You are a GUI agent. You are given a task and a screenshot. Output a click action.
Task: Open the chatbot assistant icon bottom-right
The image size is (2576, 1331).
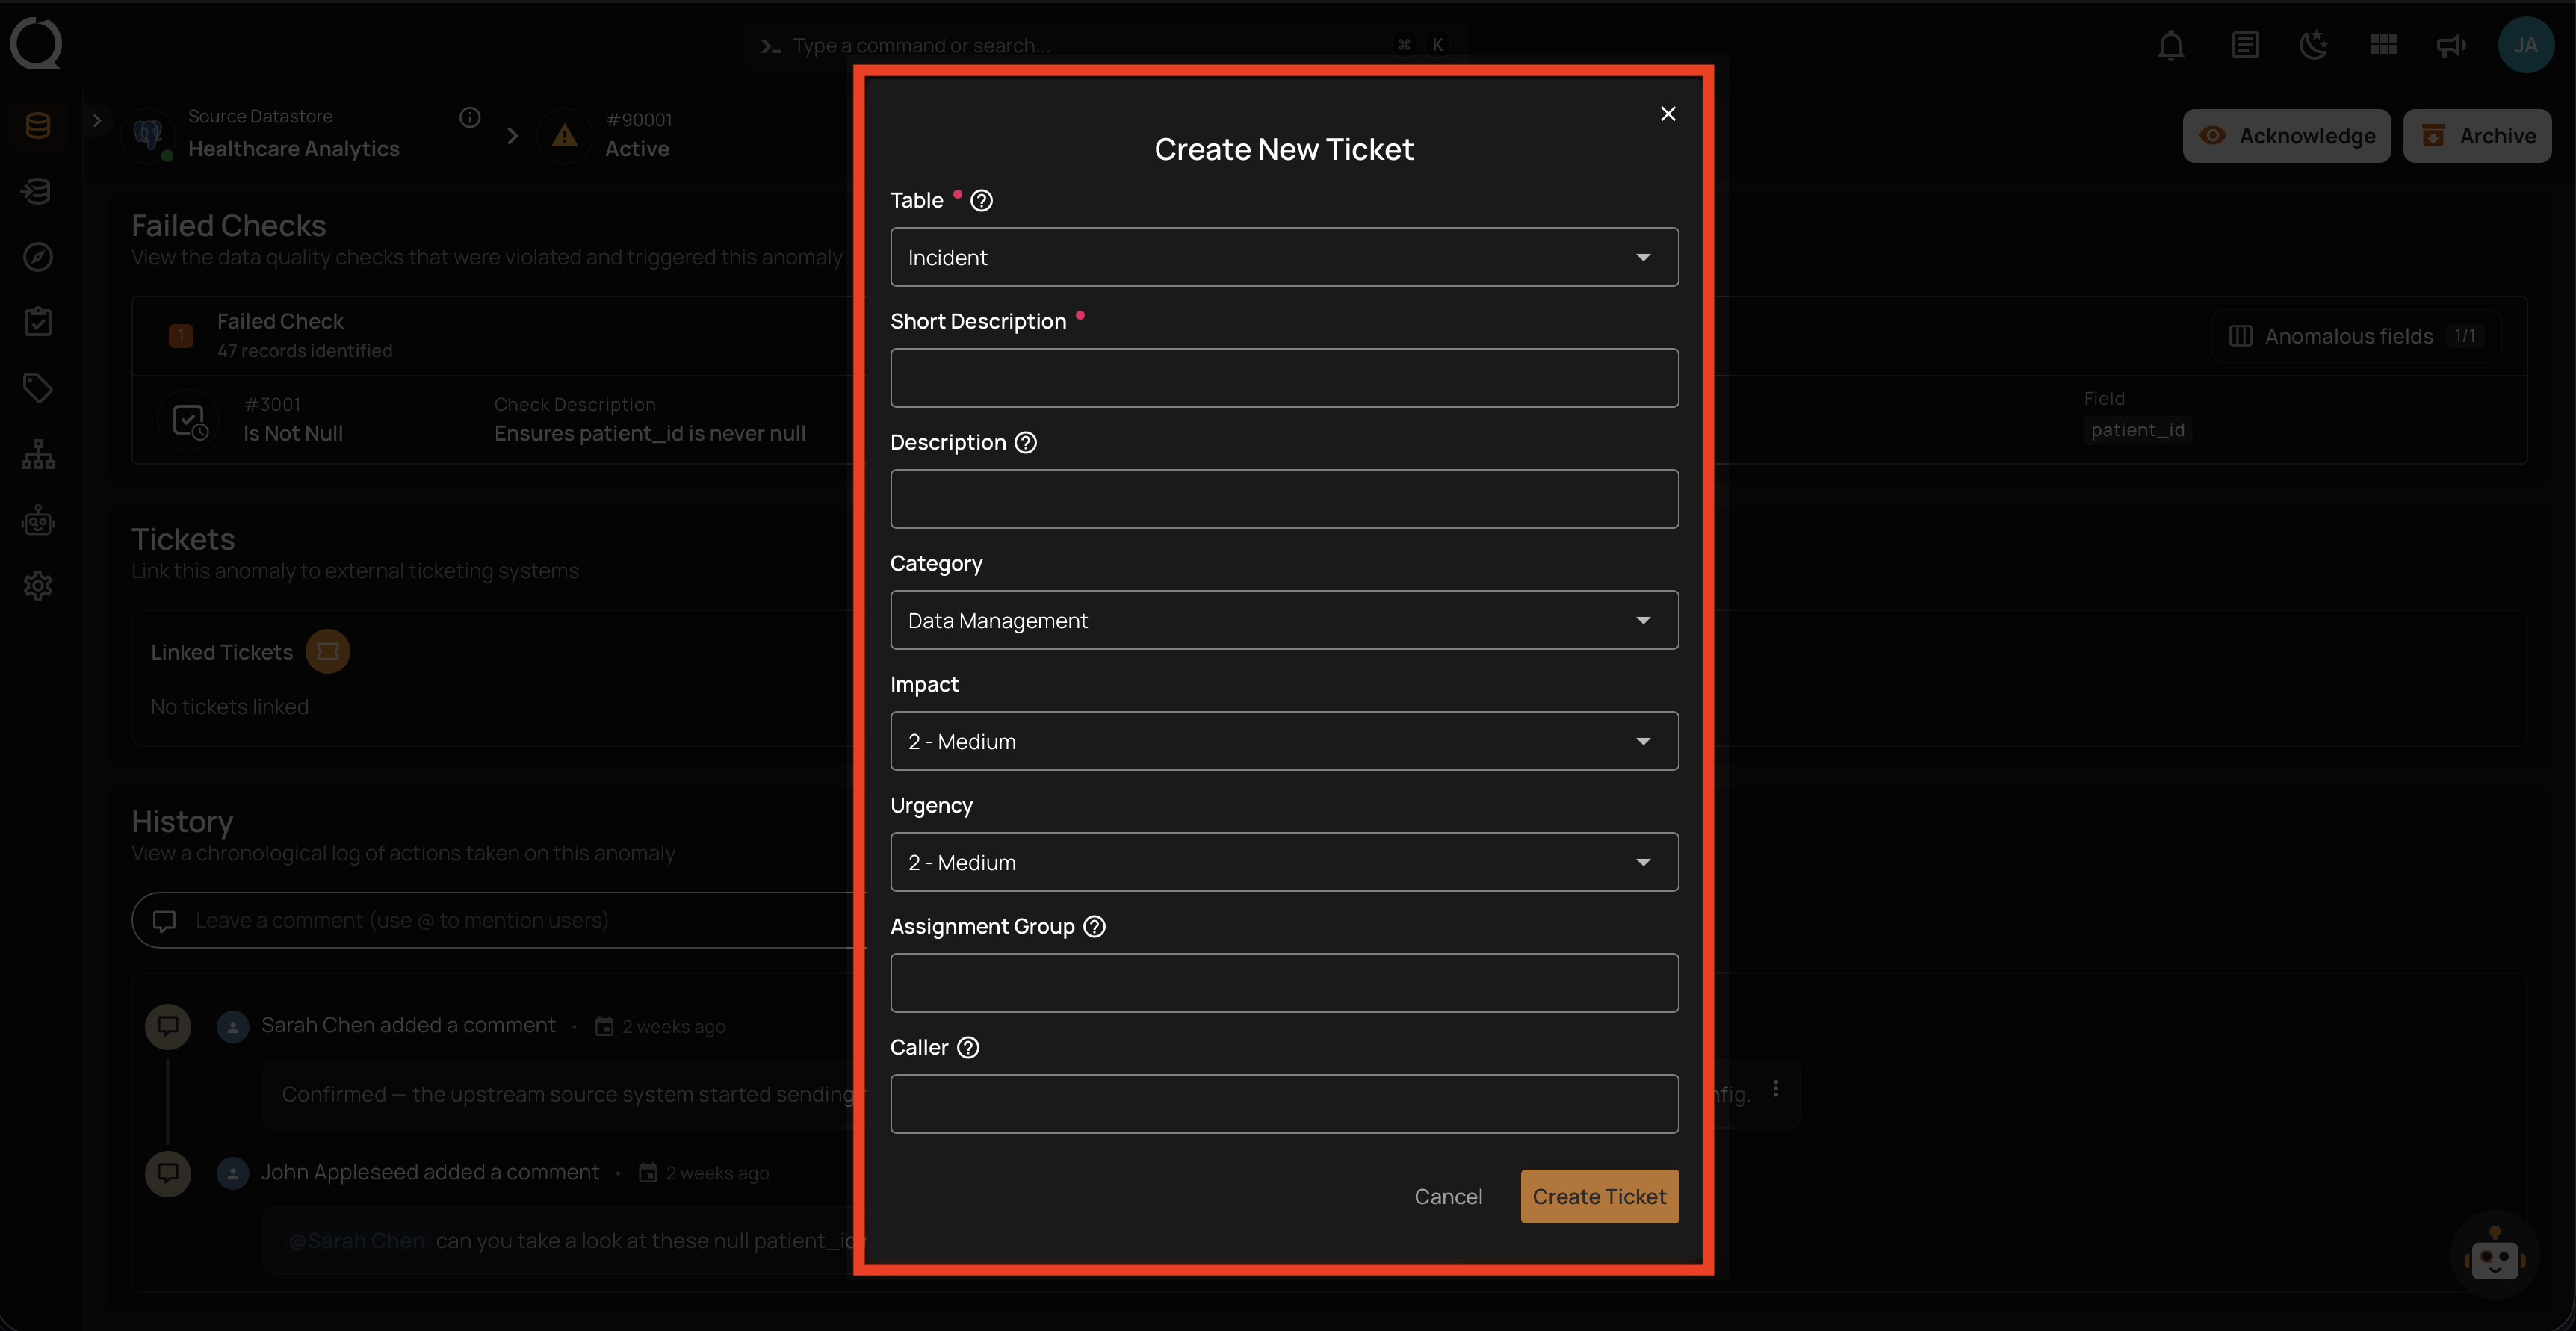click(x=2495, y=1255)
